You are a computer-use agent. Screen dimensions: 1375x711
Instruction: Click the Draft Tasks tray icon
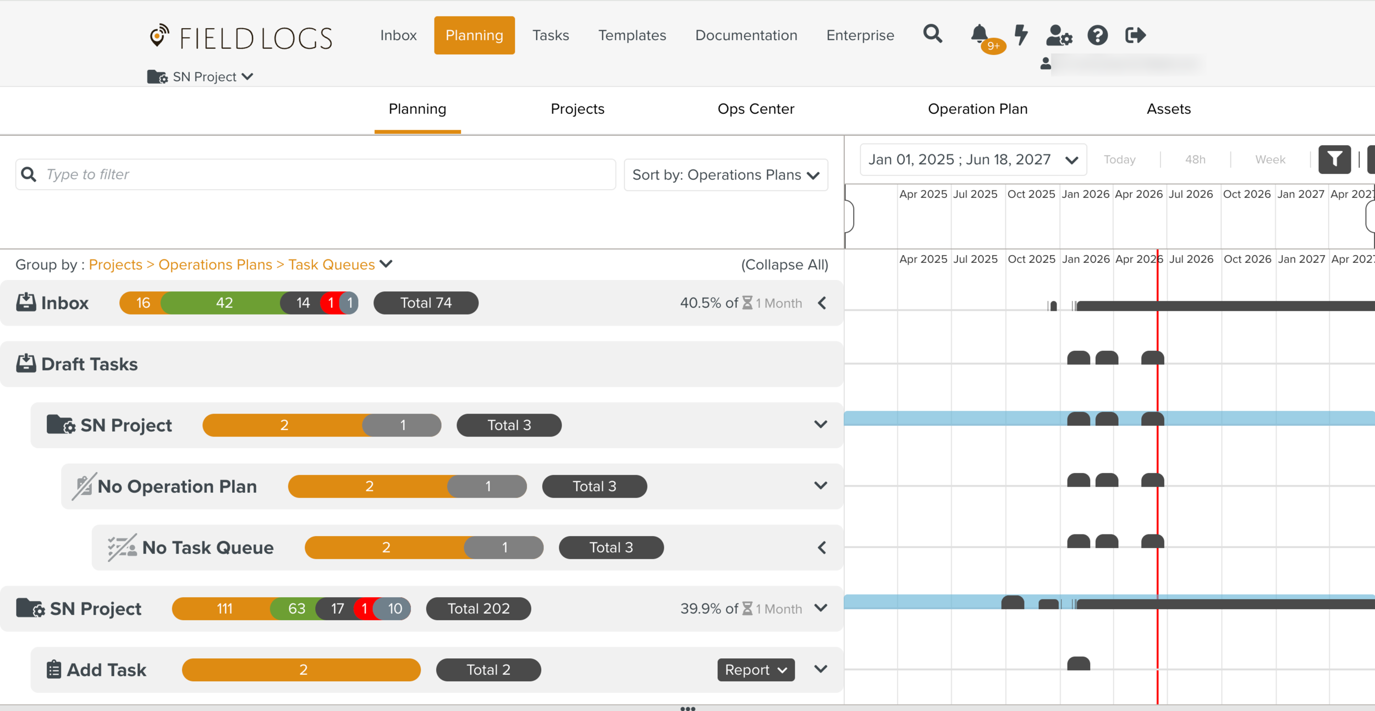(26, 363)
